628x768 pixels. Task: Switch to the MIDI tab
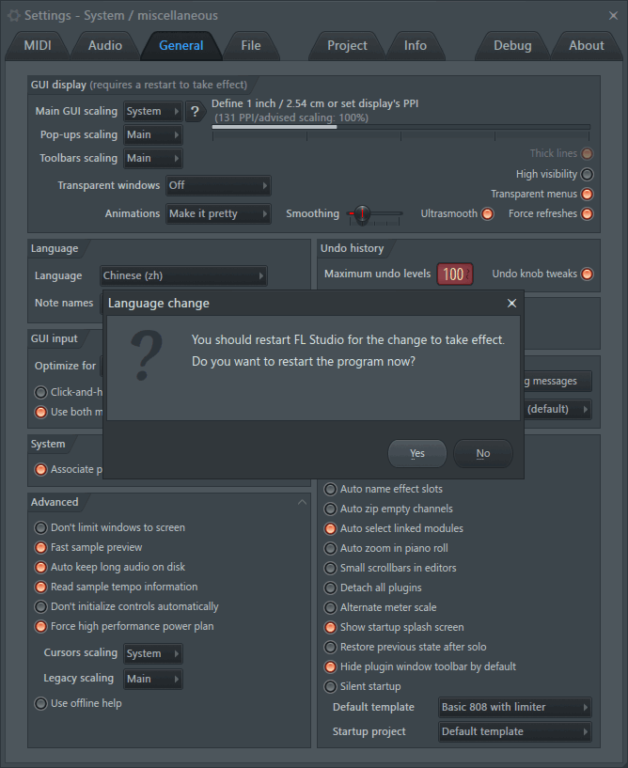click(x=37, y=45)
